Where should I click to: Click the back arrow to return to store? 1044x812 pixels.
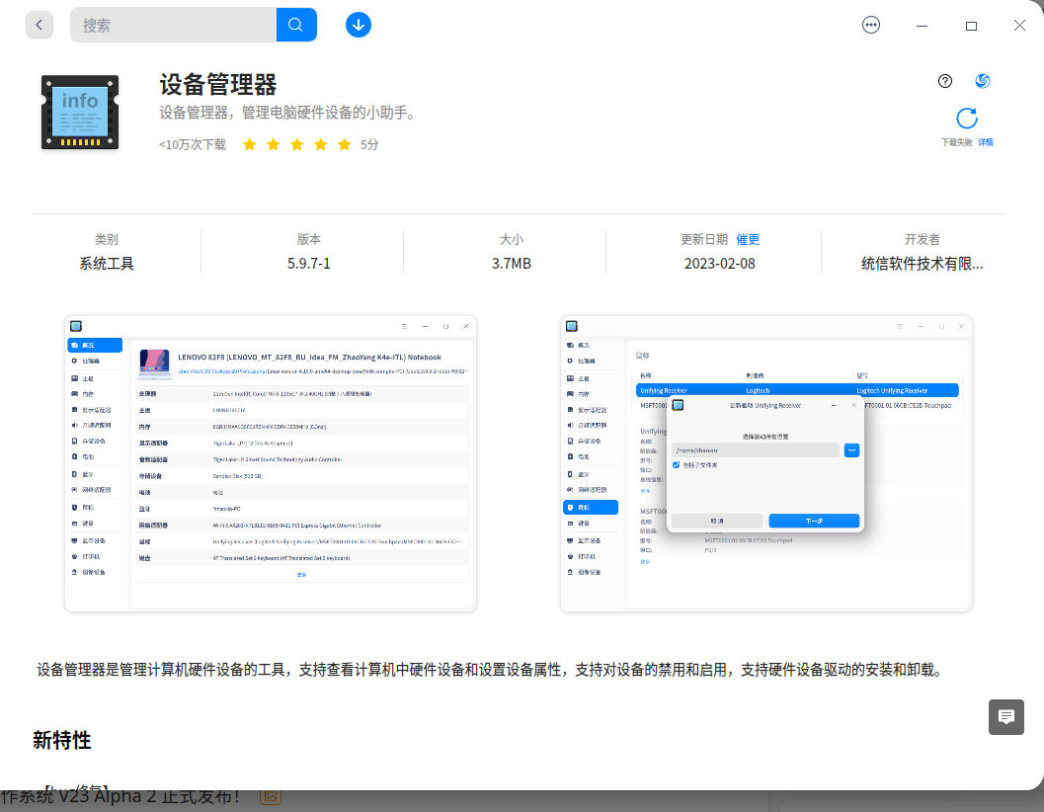click(38, 24)
